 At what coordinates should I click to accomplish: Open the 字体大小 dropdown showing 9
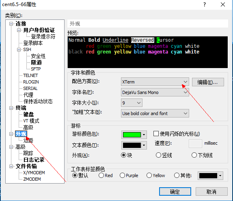[132, 103]
